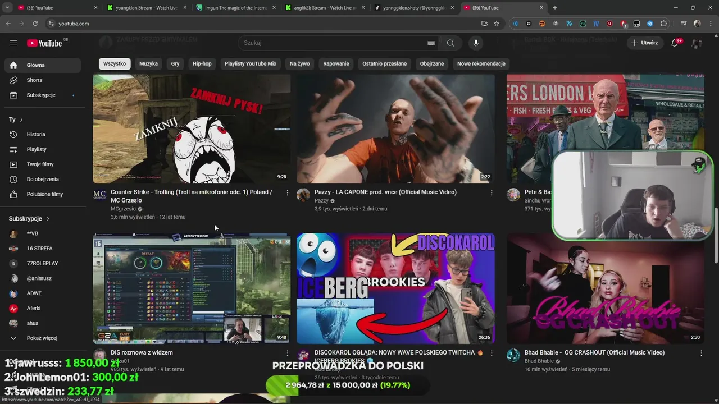Play Pazzy LA CAPONE video thumbnail
Screen dimensions: 719x404
coord(395,129)
